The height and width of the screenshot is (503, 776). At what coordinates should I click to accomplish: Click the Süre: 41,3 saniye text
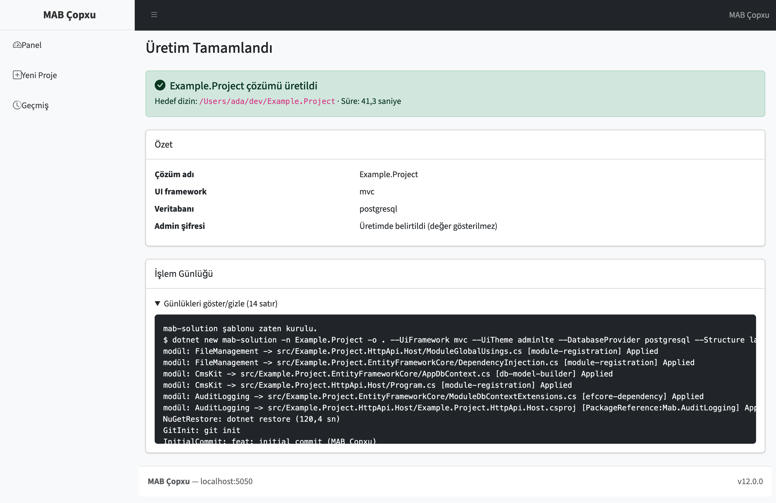371,101
